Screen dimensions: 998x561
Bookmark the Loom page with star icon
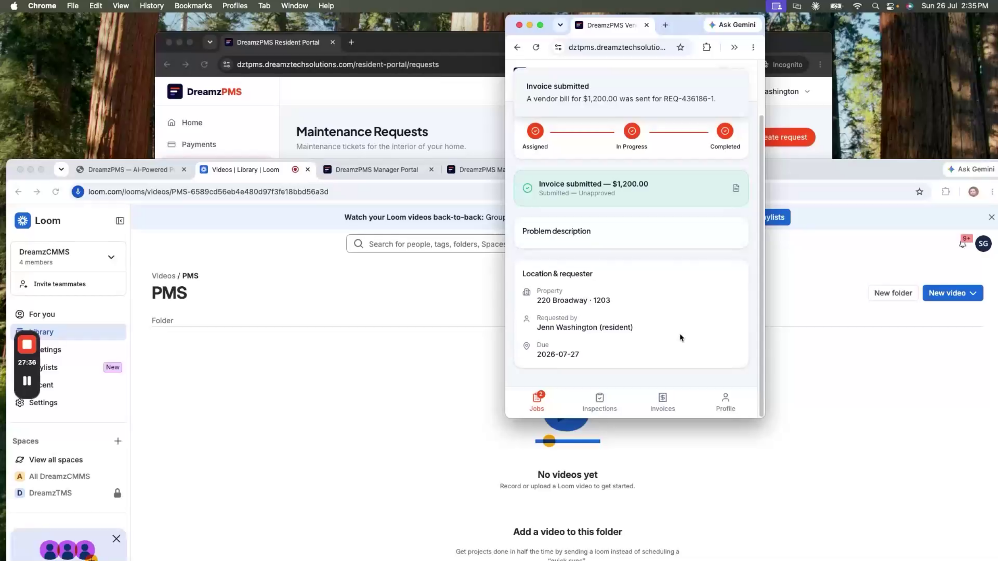[919, 192]
